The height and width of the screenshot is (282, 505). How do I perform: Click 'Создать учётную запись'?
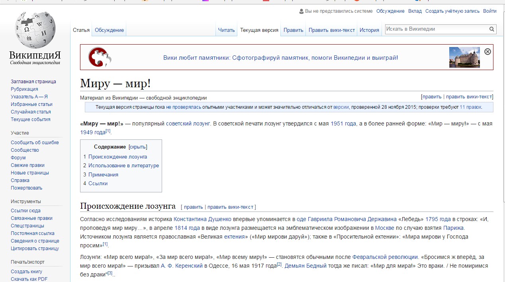coord(452,12)
